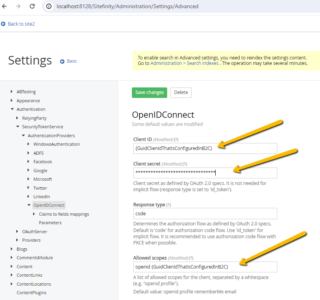Save changes with the green button
This screenshot has width=320, height=300.
149,92
